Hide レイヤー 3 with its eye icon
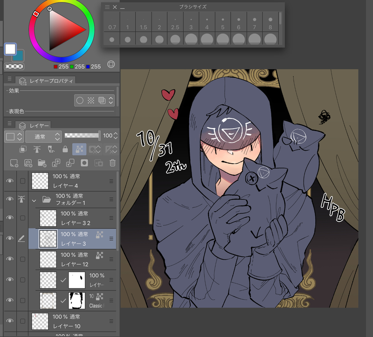Screen dimensions: 373x337 click(x=10, y=238)
